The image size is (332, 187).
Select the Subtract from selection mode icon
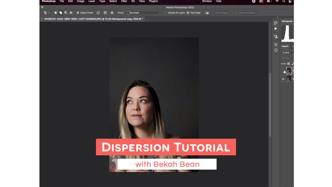click(x=66, y=13)
